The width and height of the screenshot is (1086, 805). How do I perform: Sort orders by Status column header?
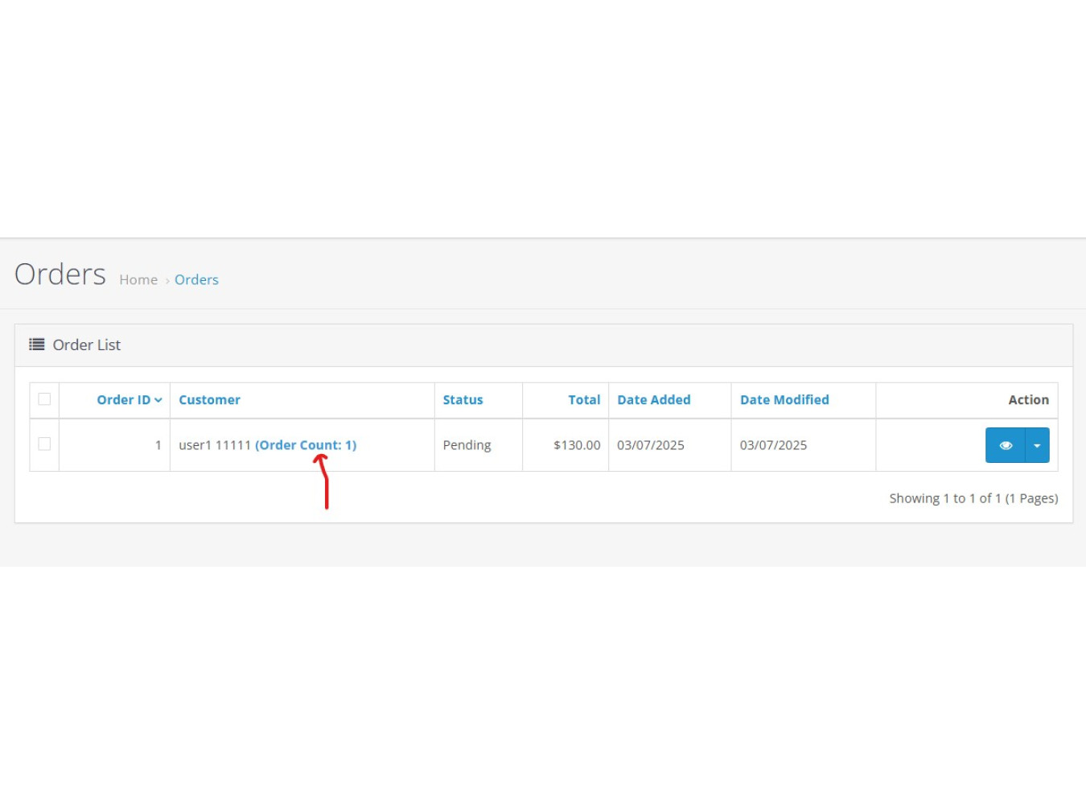463,400
